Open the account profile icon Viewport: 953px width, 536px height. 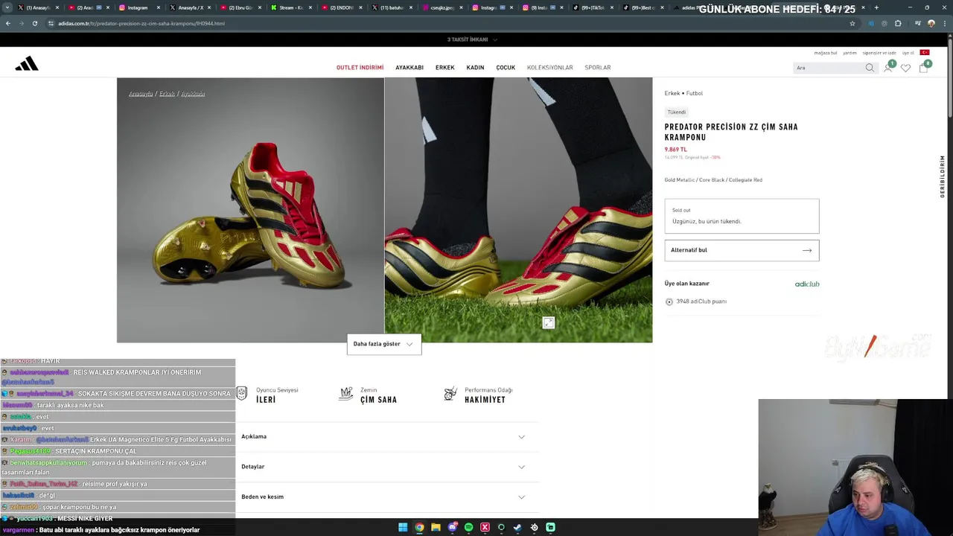pos(887,68)
